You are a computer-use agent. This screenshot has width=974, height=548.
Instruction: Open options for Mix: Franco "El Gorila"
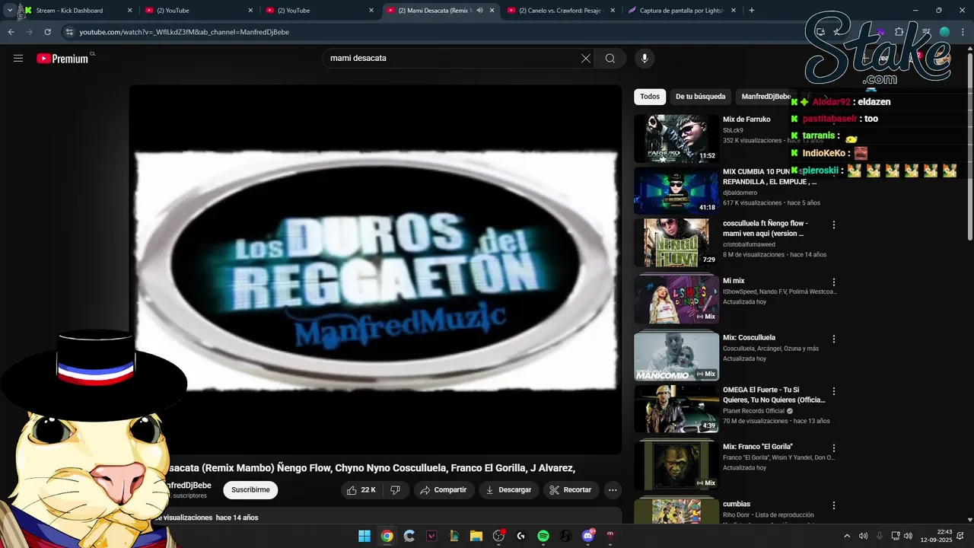pos(834,448)
